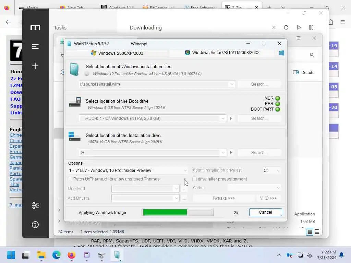Expand the H: installation drive dropdown
The height and width of the screenshot is (263, 351).
[x=223, y=153]
